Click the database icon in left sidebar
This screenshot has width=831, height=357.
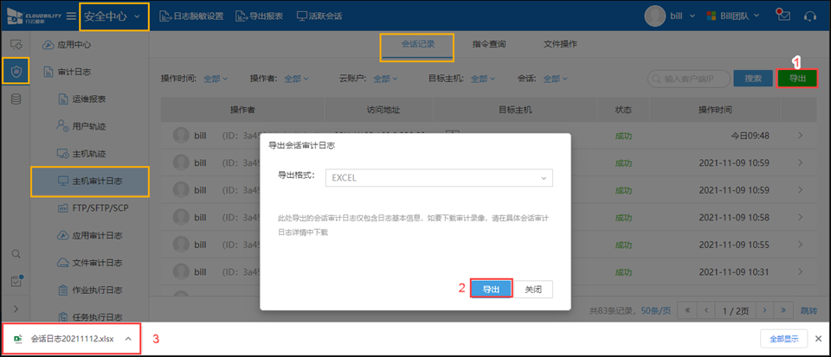16,99
